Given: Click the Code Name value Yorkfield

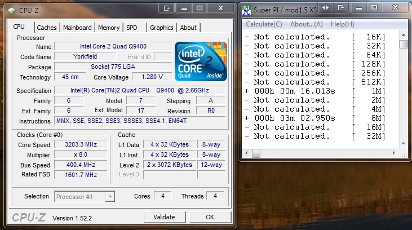Looking at the screenshot, I should pyautogui.click(x=86, y=56).
